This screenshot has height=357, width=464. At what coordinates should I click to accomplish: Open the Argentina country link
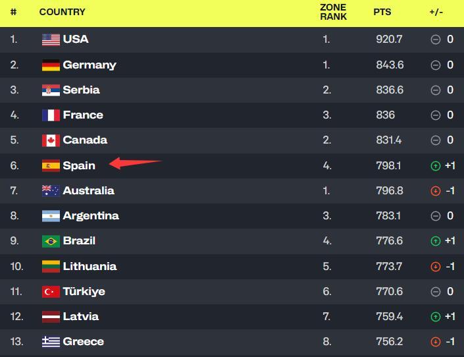click(x=91, y=215)
